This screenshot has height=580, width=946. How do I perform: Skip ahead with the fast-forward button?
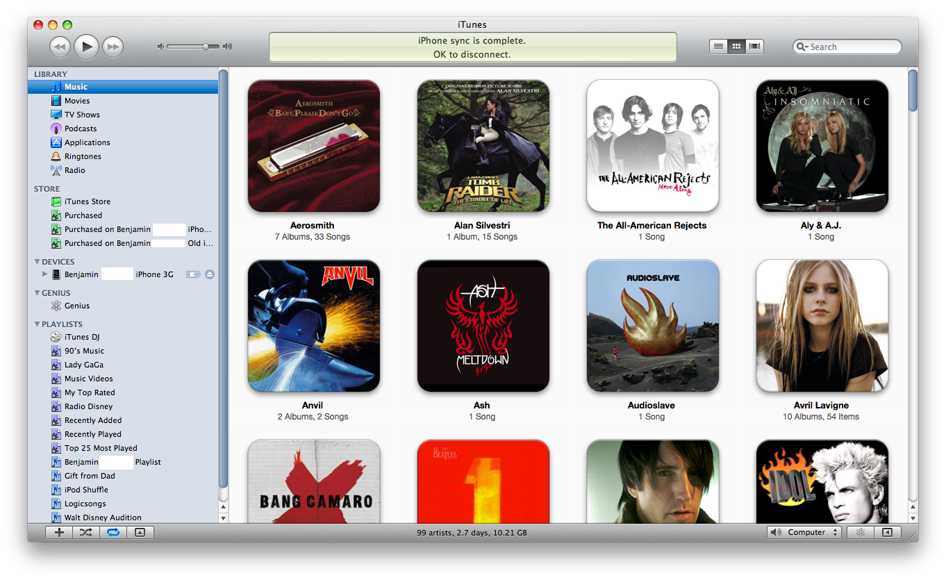click(113, 47)
